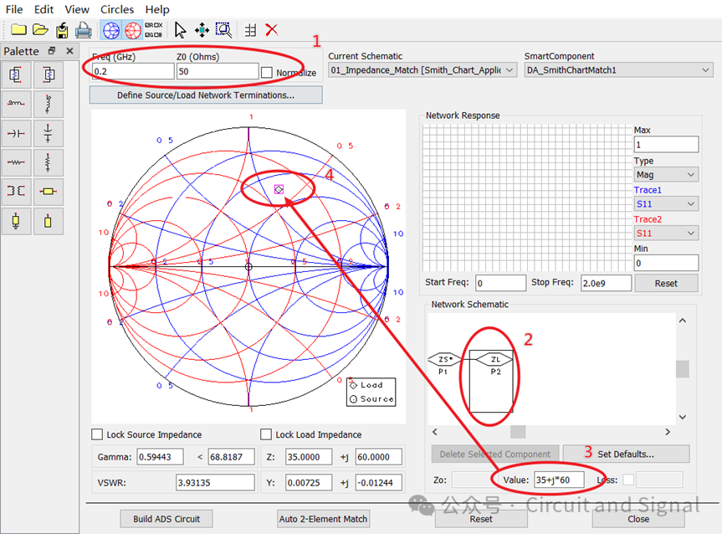Click Delete Selected Component button
Image resolution: width=722 pixels, height=534 pixels.
click(x=495, y=454)
